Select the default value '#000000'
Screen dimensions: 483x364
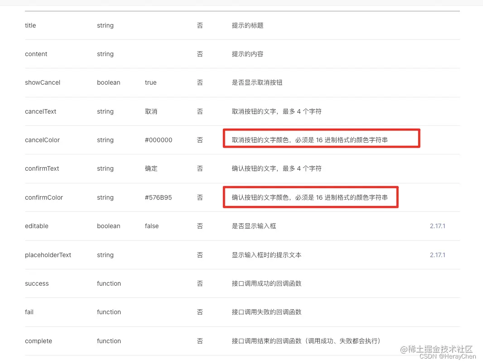coord(158,140)
